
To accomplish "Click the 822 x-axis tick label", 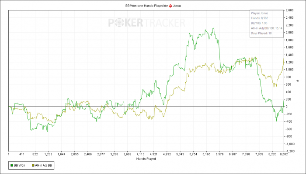I will coord(35,154).
